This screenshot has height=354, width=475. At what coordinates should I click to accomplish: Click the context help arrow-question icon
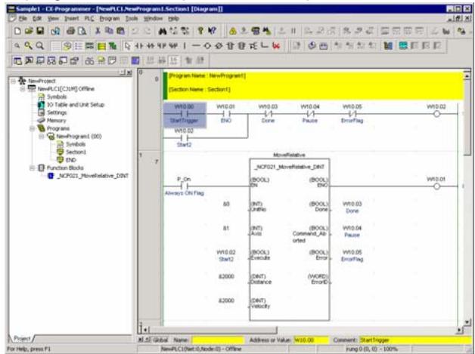213,31
